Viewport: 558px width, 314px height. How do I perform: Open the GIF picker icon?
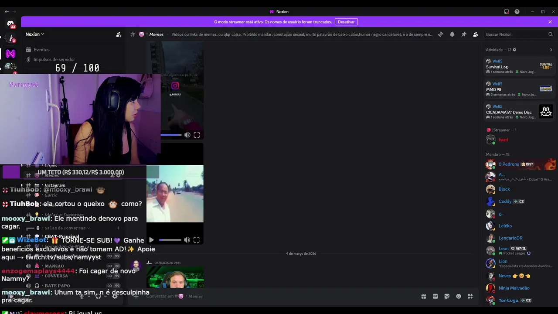[x=435, y=297]
